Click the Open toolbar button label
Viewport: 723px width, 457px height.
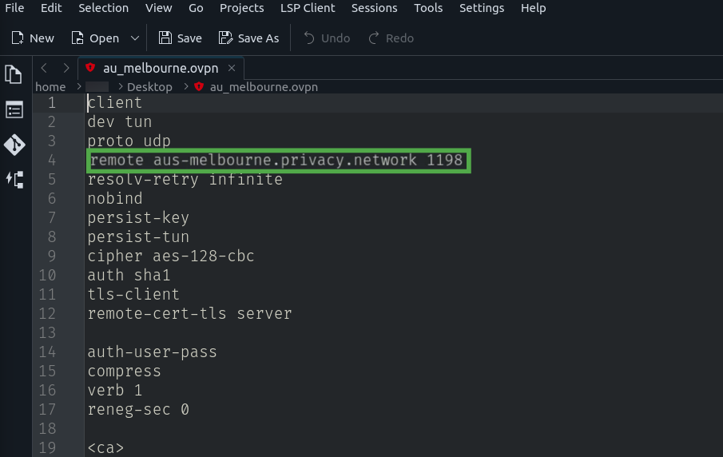pyautogui.click(x=104, y=38)
